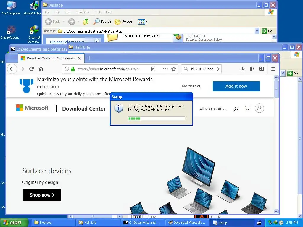Submit search with arrow button
The image size is (303, 227).
point(217,69)
